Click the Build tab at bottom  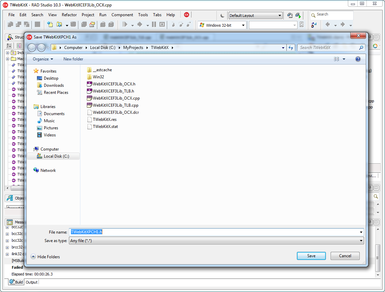click(16, 282)
